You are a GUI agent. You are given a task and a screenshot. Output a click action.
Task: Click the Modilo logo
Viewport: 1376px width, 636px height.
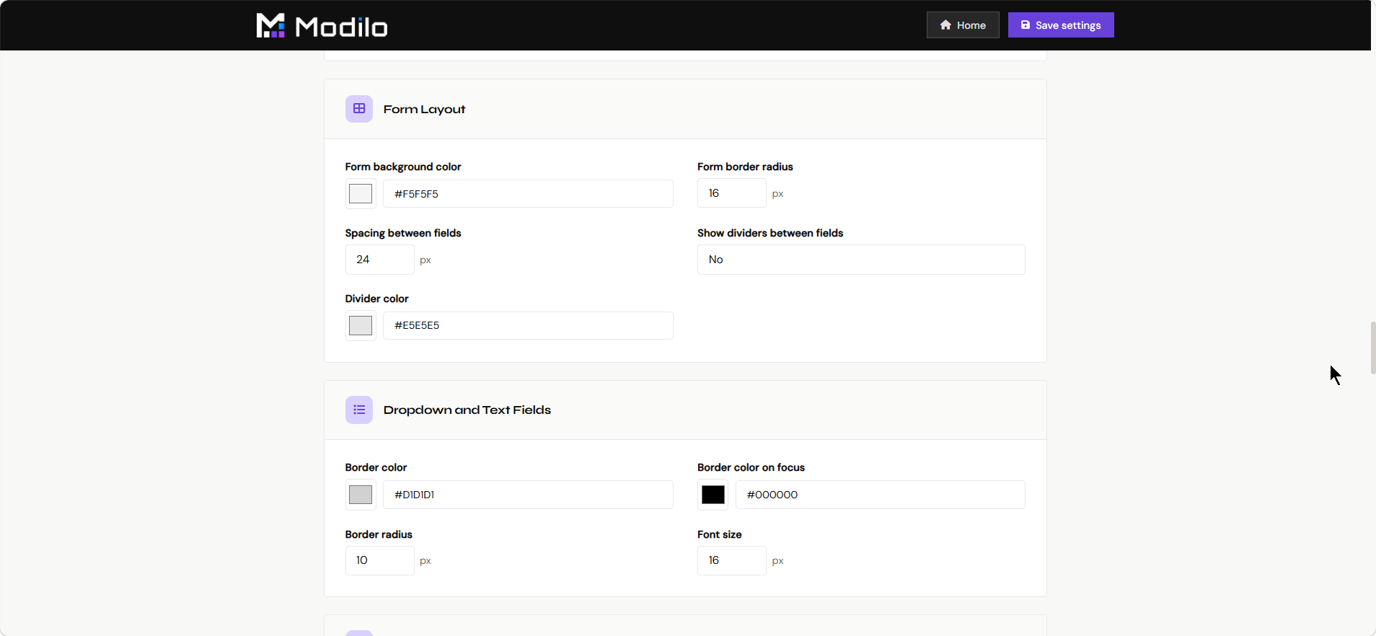tap(322, 26)
